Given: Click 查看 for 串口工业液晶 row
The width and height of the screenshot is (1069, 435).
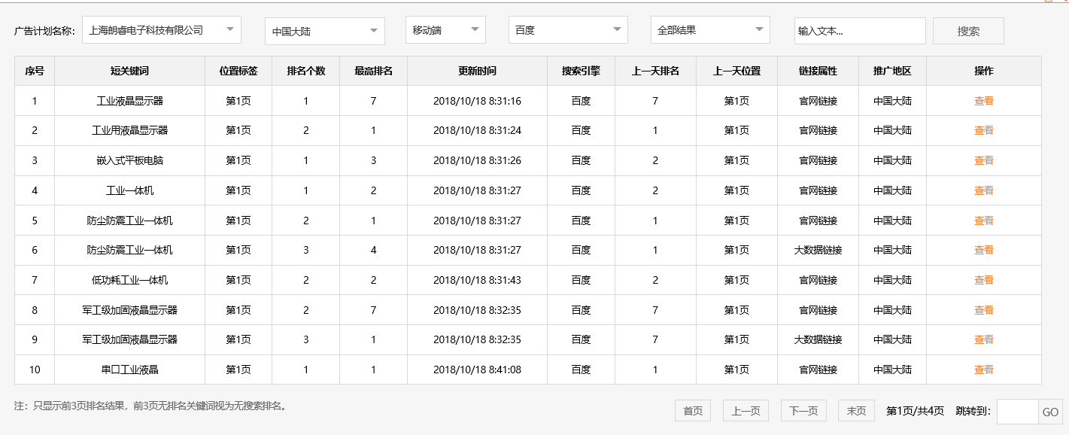Looking at the screenshot, I should [983, 370].
